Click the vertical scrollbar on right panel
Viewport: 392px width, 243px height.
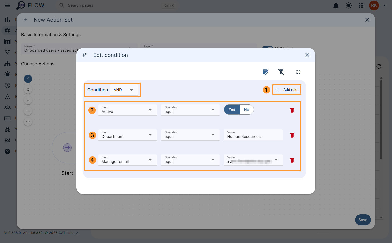tap(381, 119)
